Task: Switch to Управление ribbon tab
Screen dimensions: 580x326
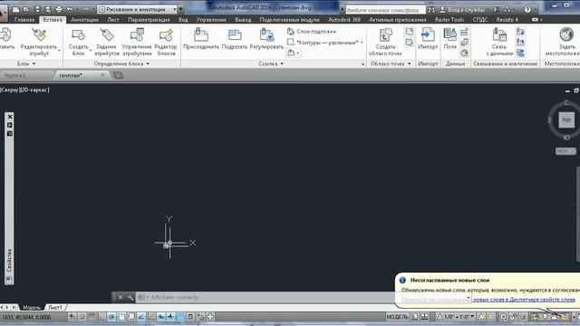Action: click(211, 20)
